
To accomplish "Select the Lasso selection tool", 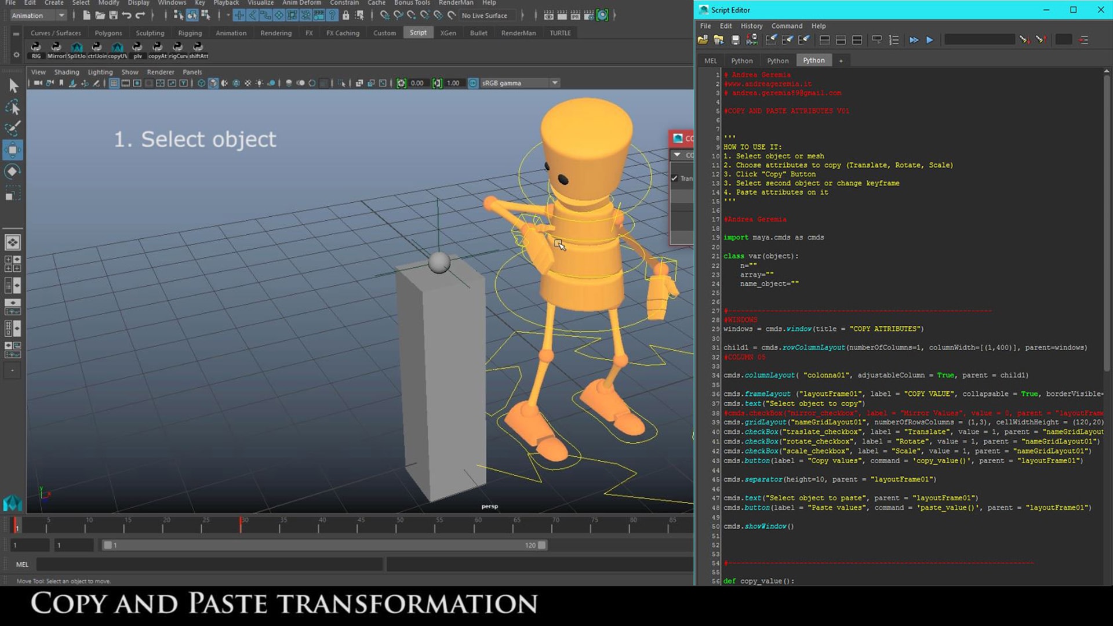I will tap(13, 108).
